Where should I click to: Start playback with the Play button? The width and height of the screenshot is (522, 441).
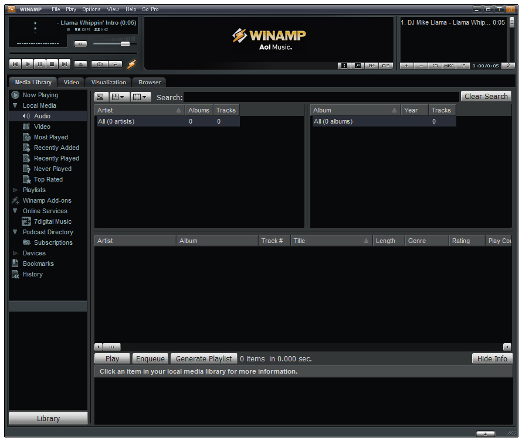point(28,64)
